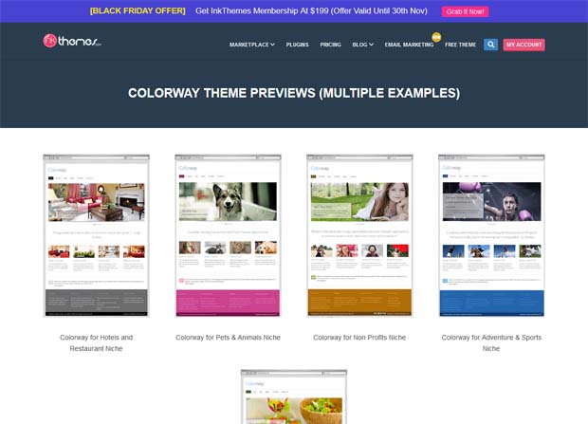The image size is (588, 424).
Task: Open the Plugins menu item
Action: coord(298,45)
